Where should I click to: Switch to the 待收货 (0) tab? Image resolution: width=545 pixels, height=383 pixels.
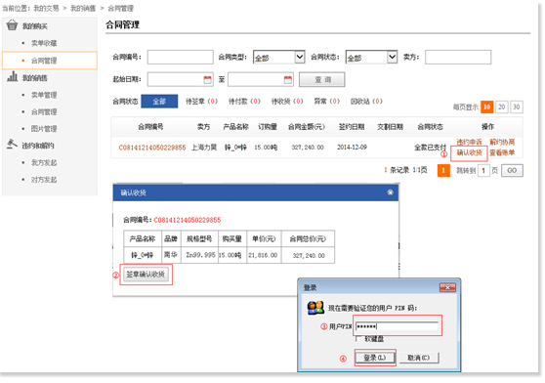[287, 102]
